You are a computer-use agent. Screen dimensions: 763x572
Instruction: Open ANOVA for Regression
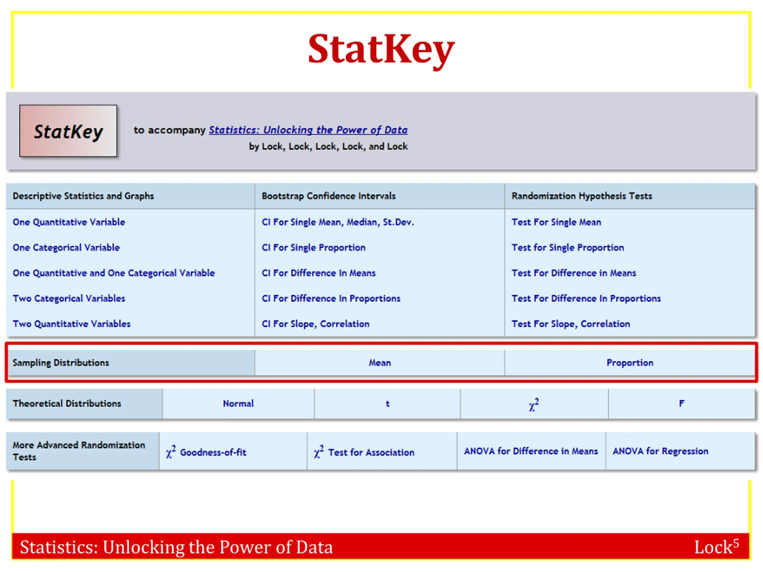tap(660, 451)
